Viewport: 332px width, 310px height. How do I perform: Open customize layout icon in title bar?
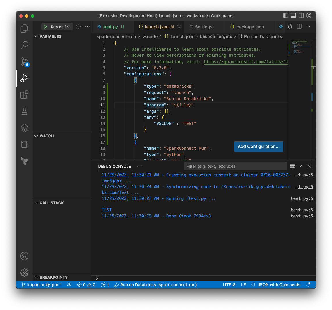click(x=309, y=15)
